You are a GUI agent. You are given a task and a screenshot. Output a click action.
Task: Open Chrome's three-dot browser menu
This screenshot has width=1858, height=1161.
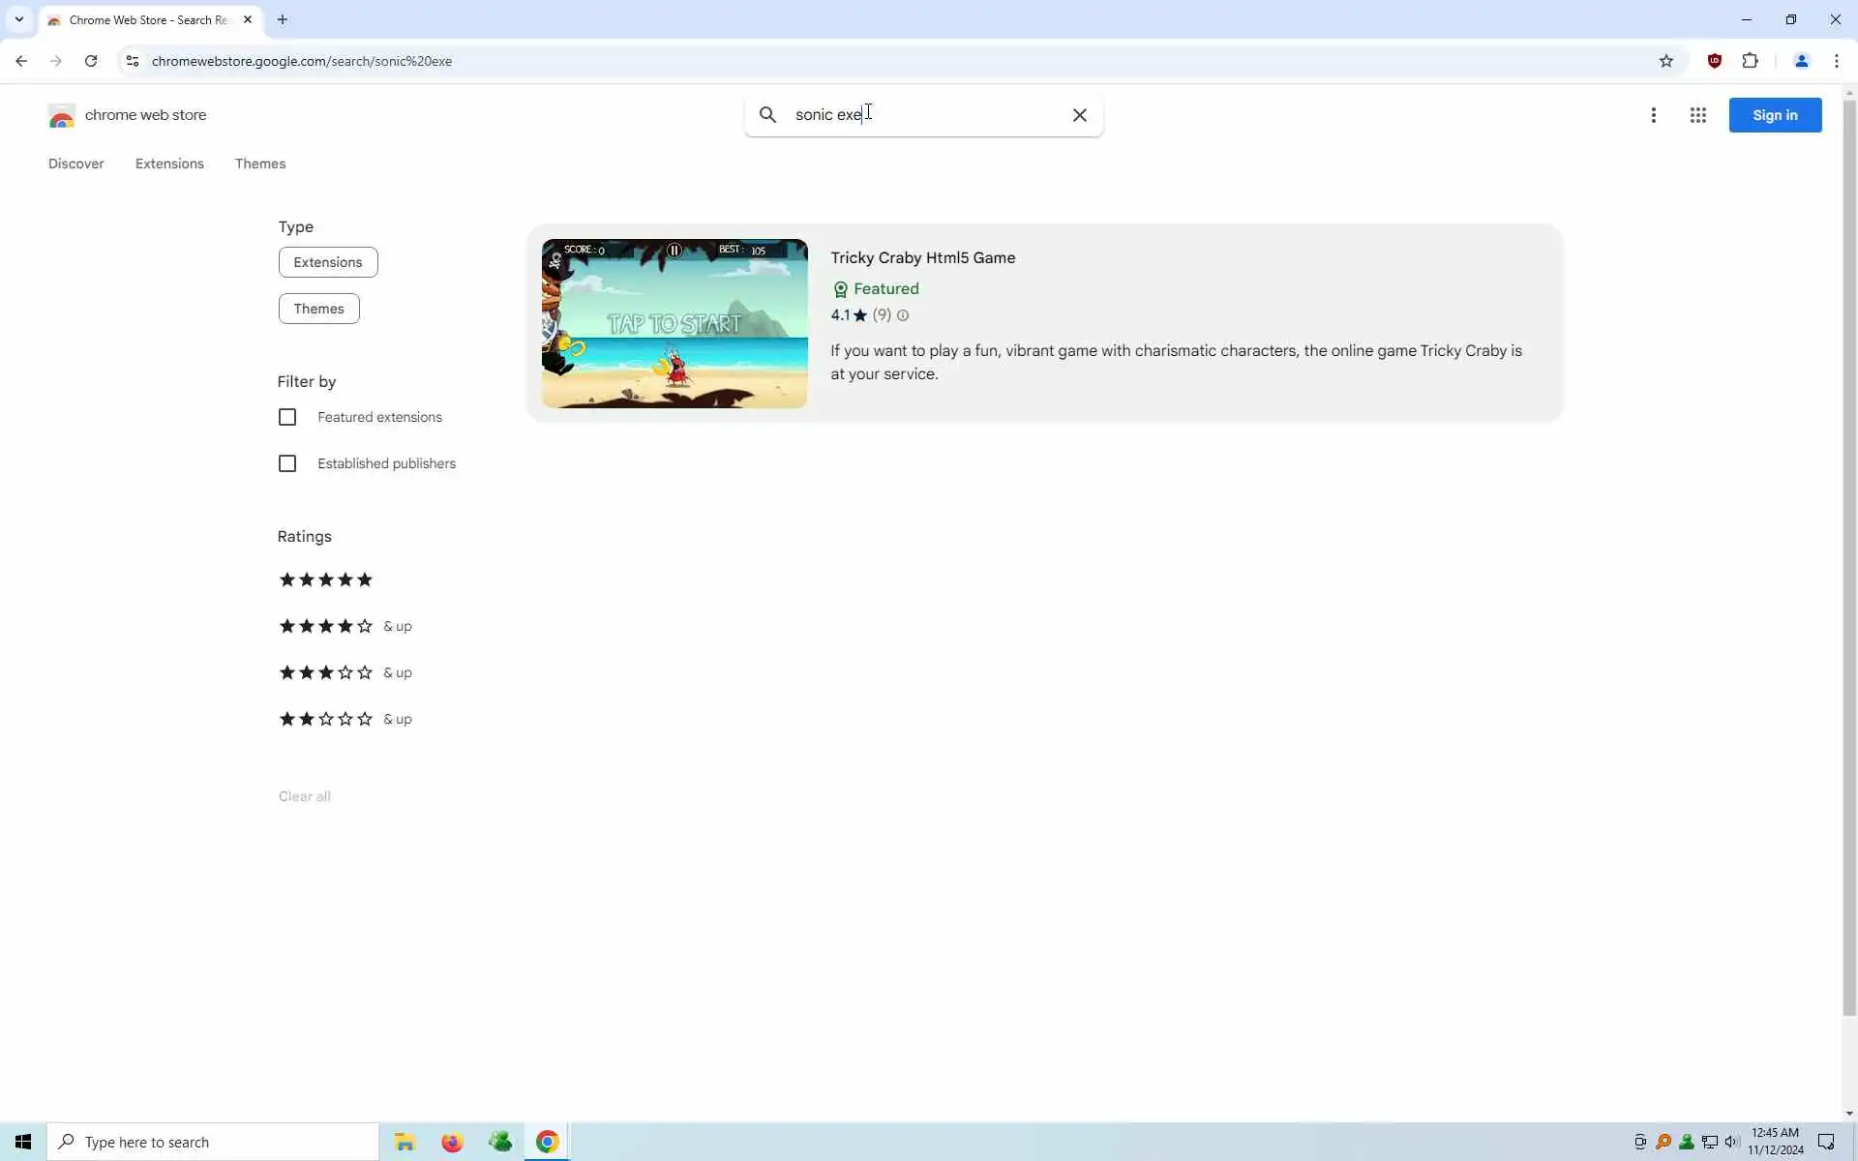(x=1836, y=61)
